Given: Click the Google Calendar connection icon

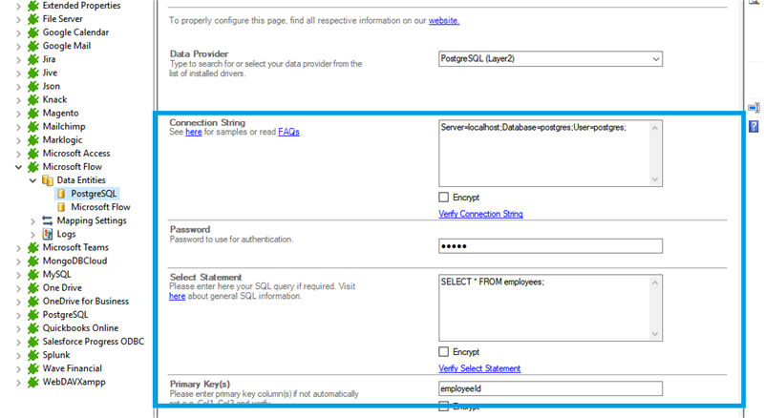Looking at the screenshot, I should [x=33, y=32].
